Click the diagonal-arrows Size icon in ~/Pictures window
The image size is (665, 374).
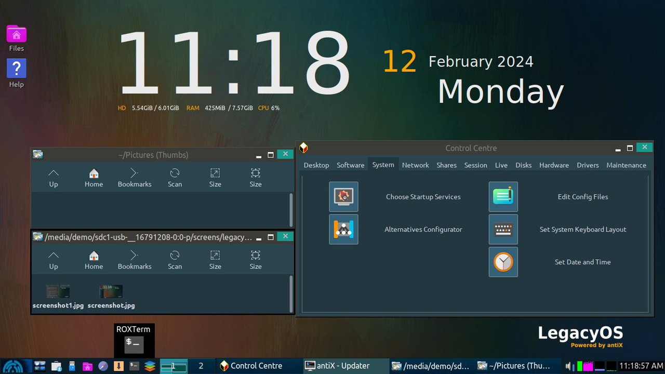click(x=215, y=177)
